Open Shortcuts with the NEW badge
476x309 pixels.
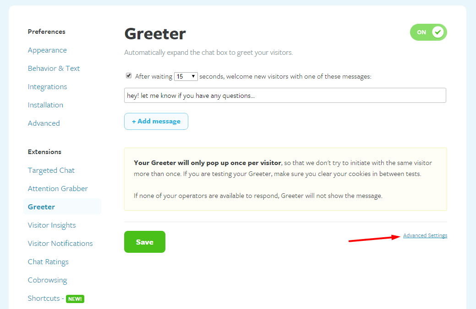(x=56, y=298)
